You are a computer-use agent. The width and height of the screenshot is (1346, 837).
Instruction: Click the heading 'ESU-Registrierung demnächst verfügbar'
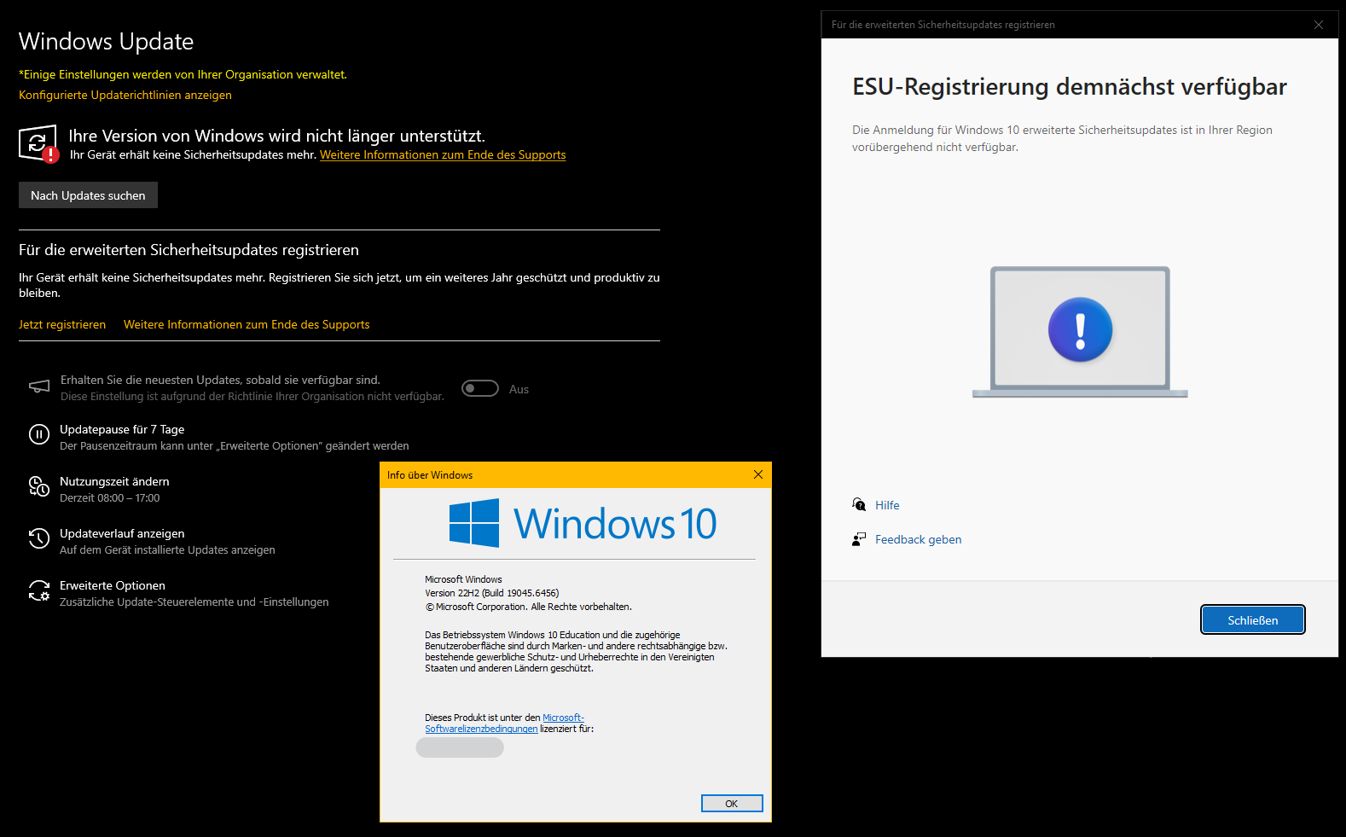click(x=1070, y=87)
